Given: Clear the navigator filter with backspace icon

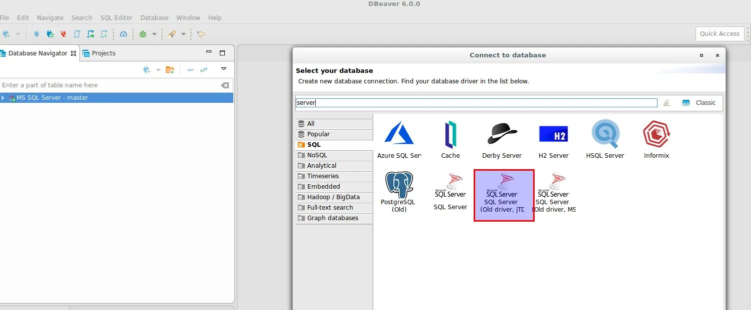Looking at the screenshot, I should [225, 85].
